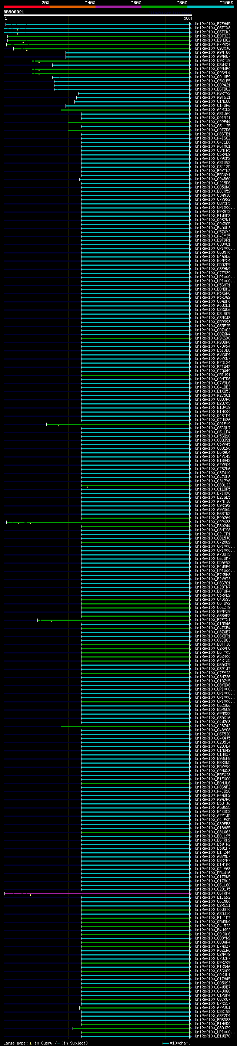Image resolution: width=237 pixels, height=1046 pixels.
Task: Select label UniRef100_C5XLB5
Action: click(212, 81)
